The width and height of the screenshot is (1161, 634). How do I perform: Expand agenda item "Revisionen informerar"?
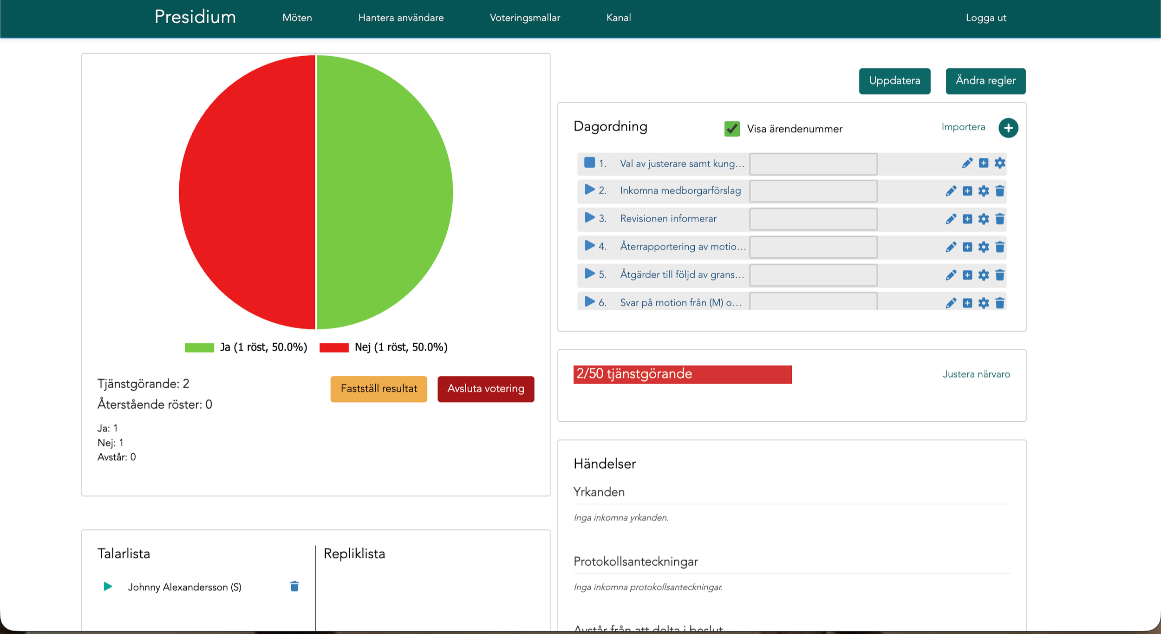point(589,218)
